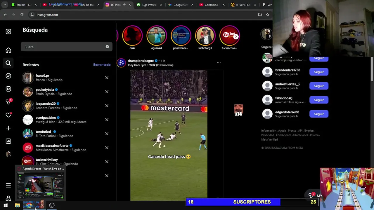Screen dimensions: 374x210
Task: Advance stories with the right arrow
Action: [236, 36]
